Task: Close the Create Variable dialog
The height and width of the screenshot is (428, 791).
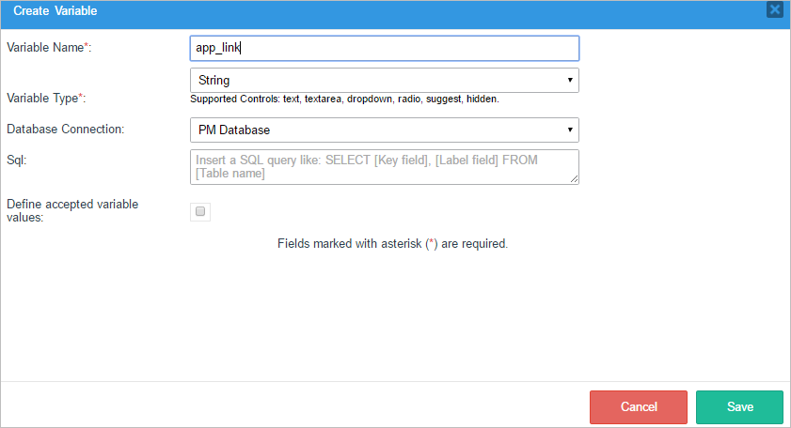Action: point(774,10)
